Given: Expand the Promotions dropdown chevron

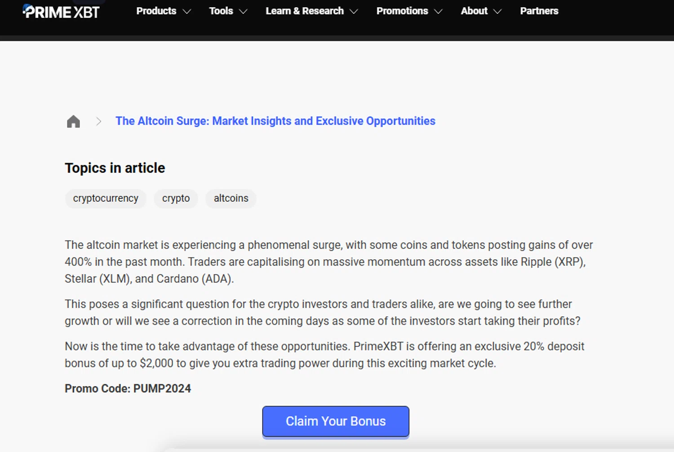Looking at the screenshot, I should (439, 12).
